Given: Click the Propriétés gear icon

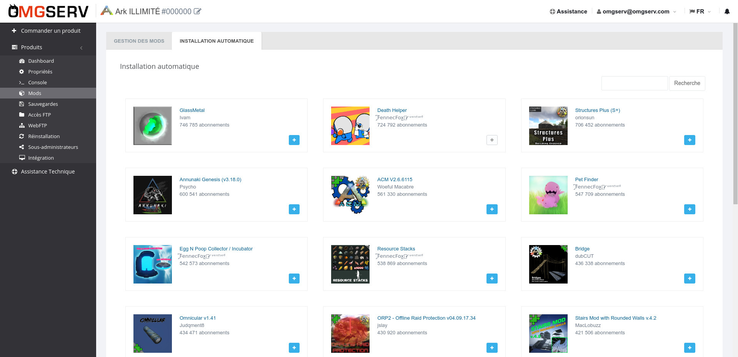Looking at the screenshot, I should point(22,72).
